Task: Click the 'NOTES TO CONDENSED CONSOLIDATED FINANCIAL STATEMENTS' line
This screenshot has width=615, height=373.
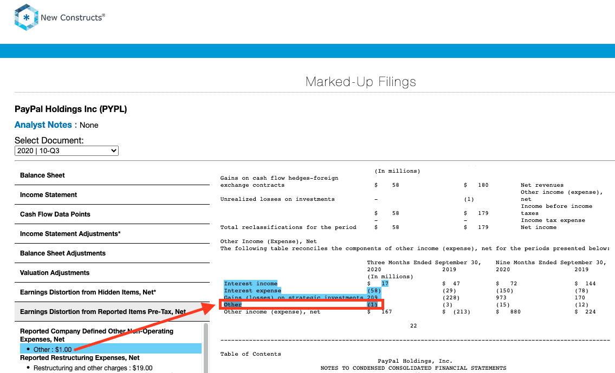Action: point(413,368)
